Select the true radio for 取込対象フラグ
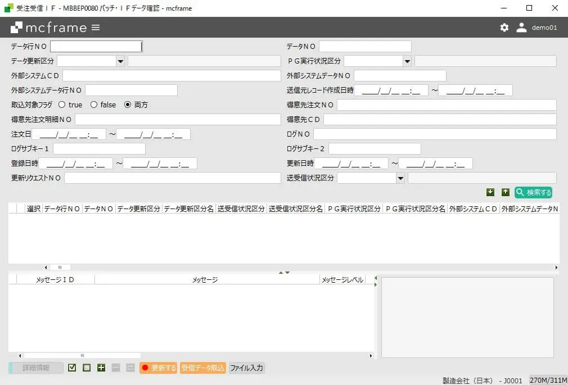The width and height of the screenshot is (568, 385). [62, 105]
